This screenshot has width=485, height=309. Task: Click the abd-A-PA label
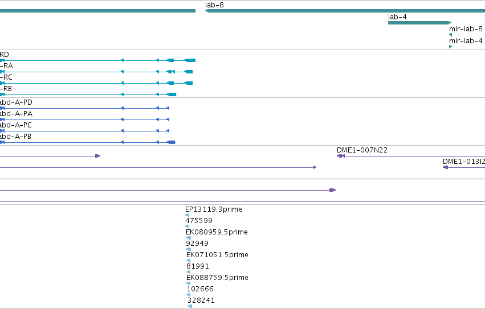(x=16, y=114)
